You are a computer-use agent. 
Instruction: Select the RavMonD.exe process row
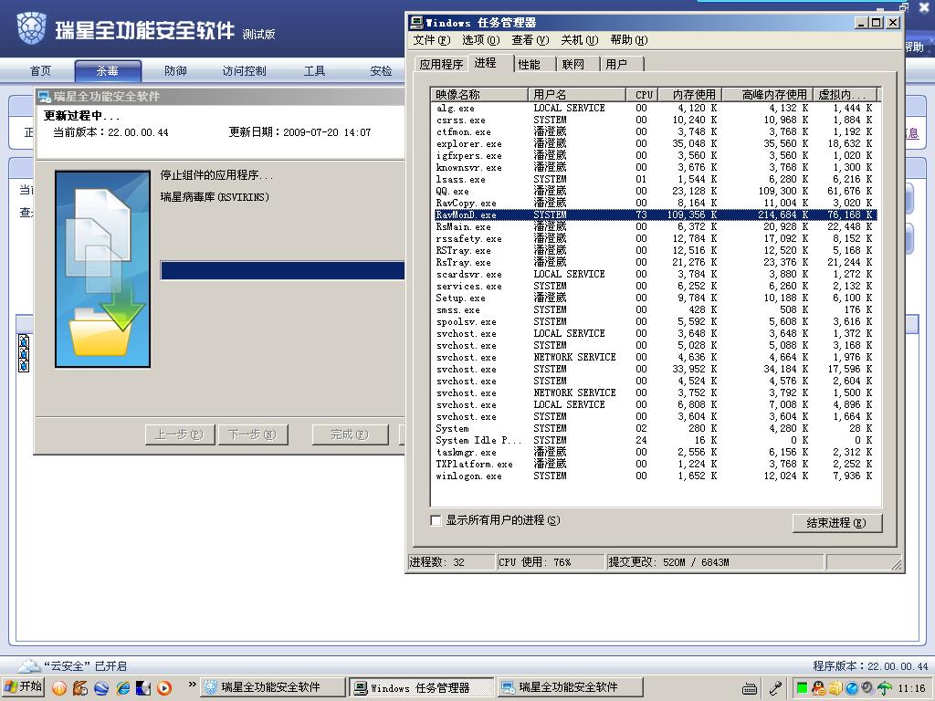click(x=656, y=214)
